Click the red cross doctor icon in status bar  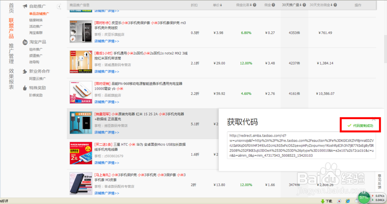[x=339, y=201]
